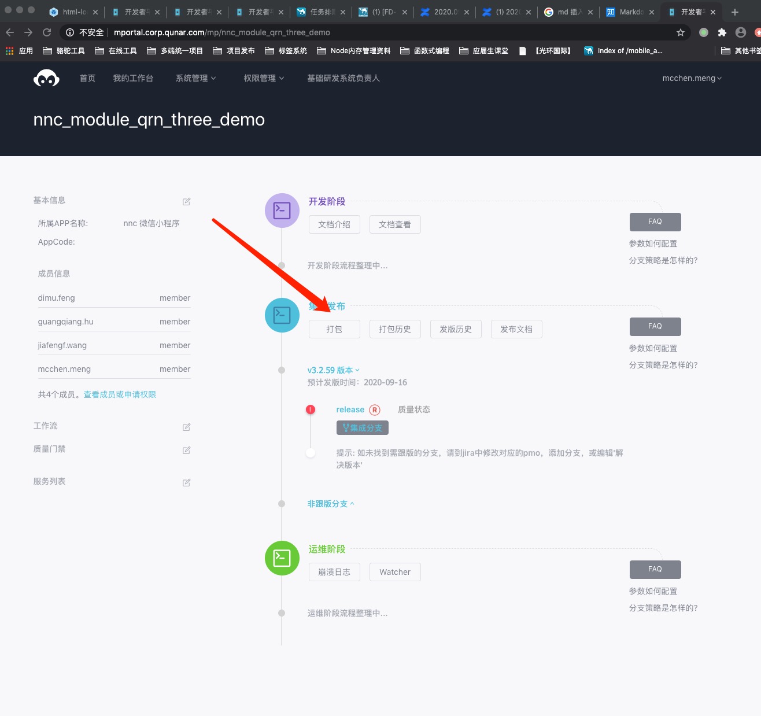Viewport: 761px width, 716px height.
Task: Open the 查看成员或申请权限 link
Action: (x=120, y=394)
